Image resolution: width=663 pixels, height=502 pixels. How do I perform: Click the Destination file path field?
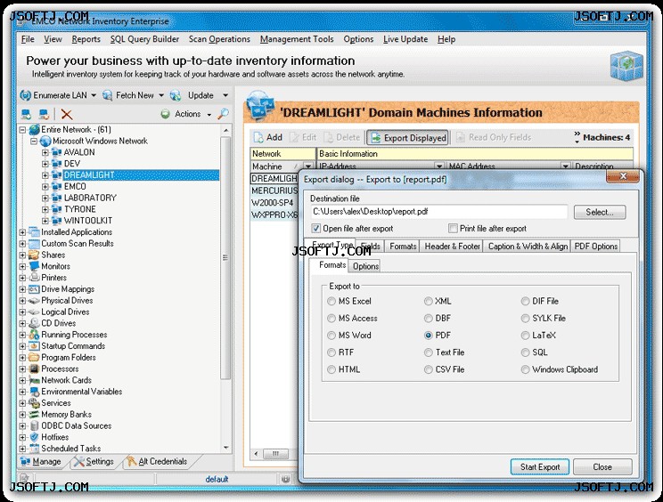pyautogui.click(x=439, y=212)
